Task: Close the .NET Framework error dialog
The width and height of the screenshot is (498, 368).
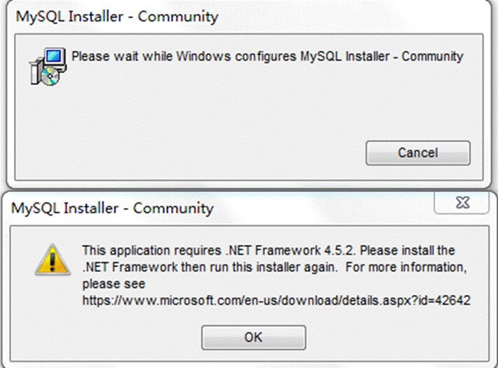Action: (x=462, y=202)
